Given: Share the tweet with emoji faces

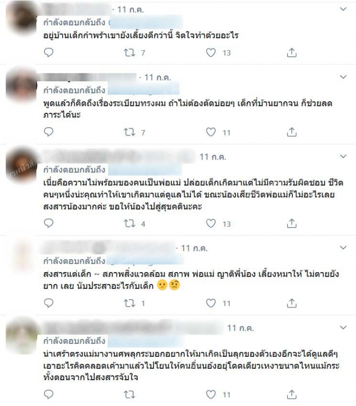Looking at the screenshot, I should tap(291, 303).
